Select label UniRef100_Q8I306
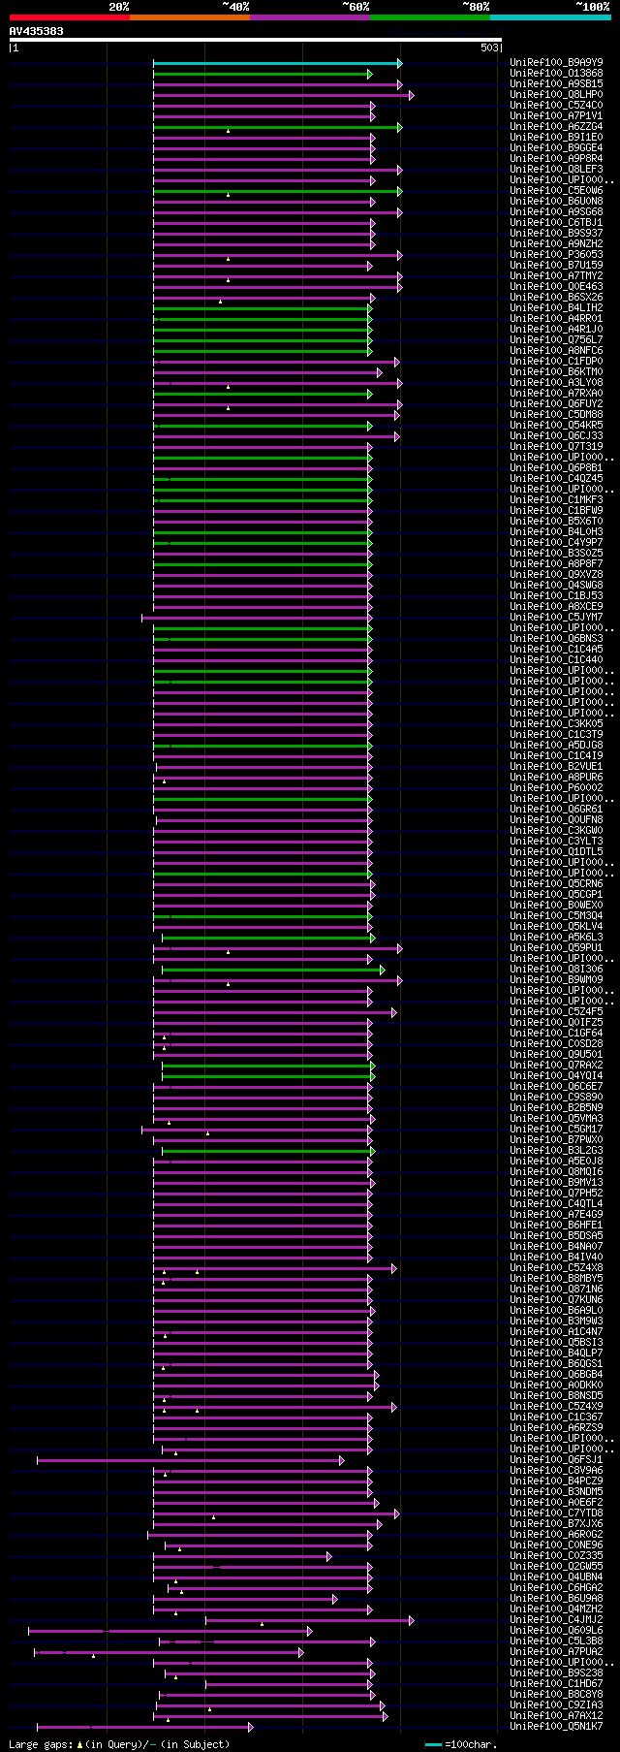Image resolution: width=620 pixels, height=1752 pixels. pos(556,970)
